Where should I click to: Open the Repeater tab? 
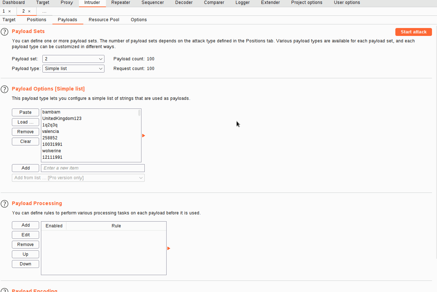(121, 3)
